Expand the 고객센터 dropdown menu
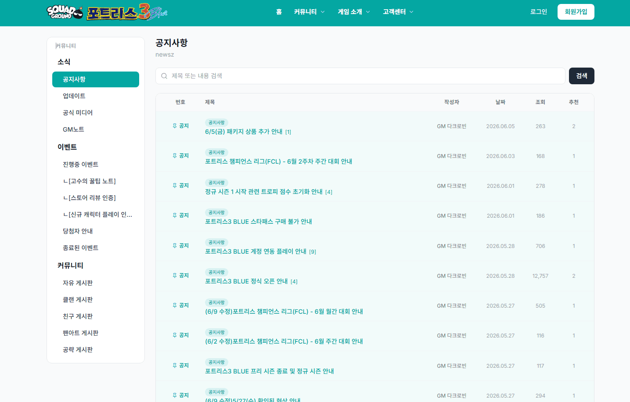This screenshot has width=630, height=402. pyautogui.click(x=398, y=12)
